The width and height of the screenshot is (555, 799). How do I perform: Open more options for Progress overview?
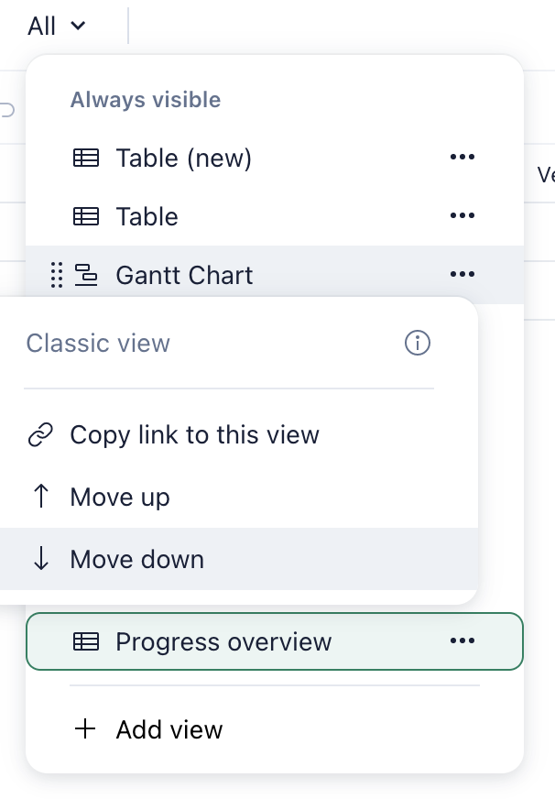point(462,641)
